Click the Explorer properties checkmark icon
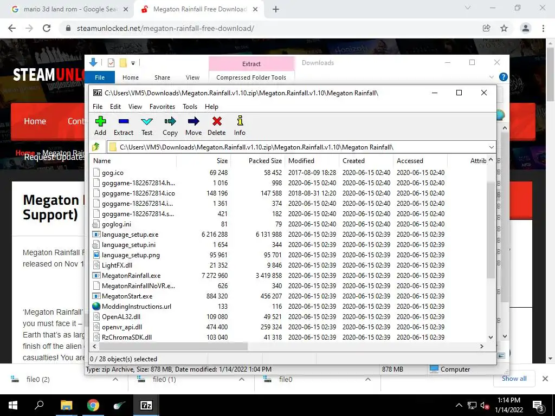555x416 pixels. [111, 63]
